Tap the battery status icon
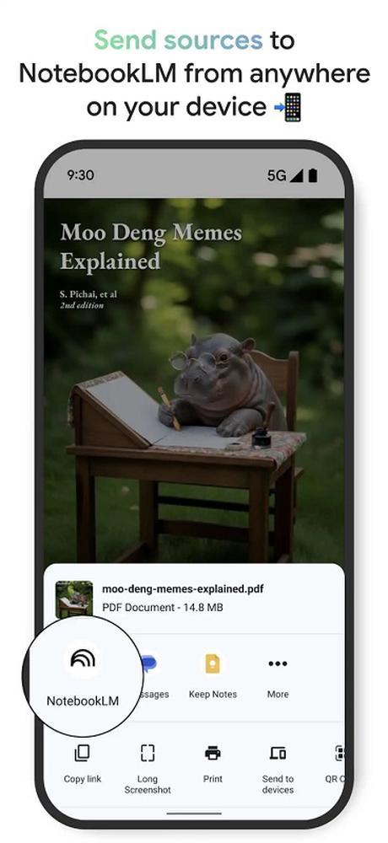 pyautogui.click(x=313, y=175)
